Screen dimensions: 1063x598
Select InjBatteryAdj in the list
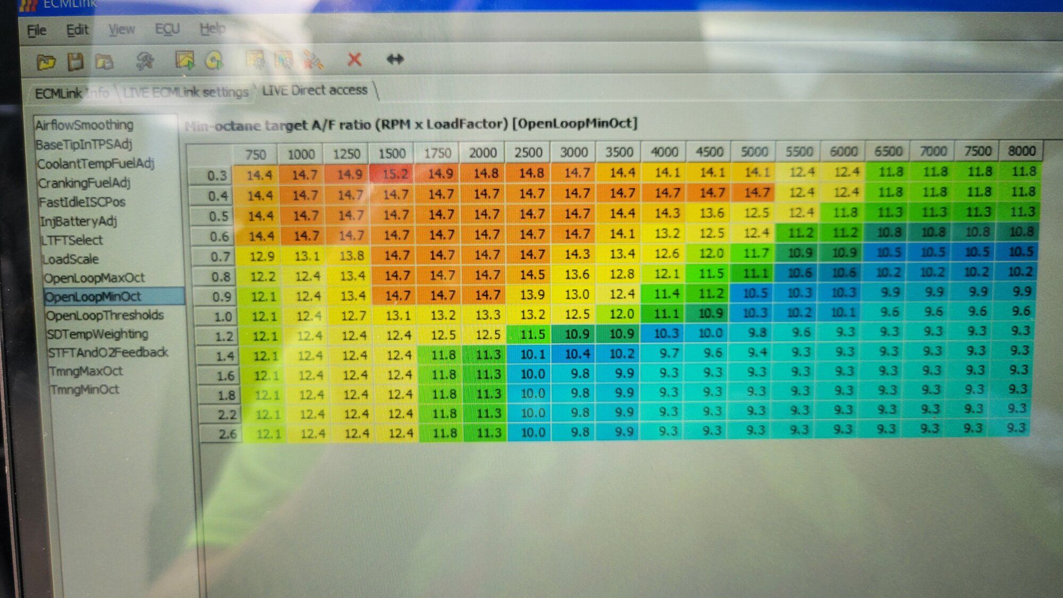[79, 221]
